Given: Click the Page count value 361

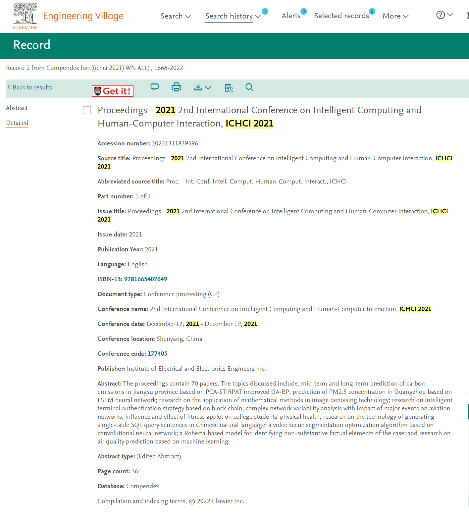Looking at the screenshot, I should tap(136, 471).
